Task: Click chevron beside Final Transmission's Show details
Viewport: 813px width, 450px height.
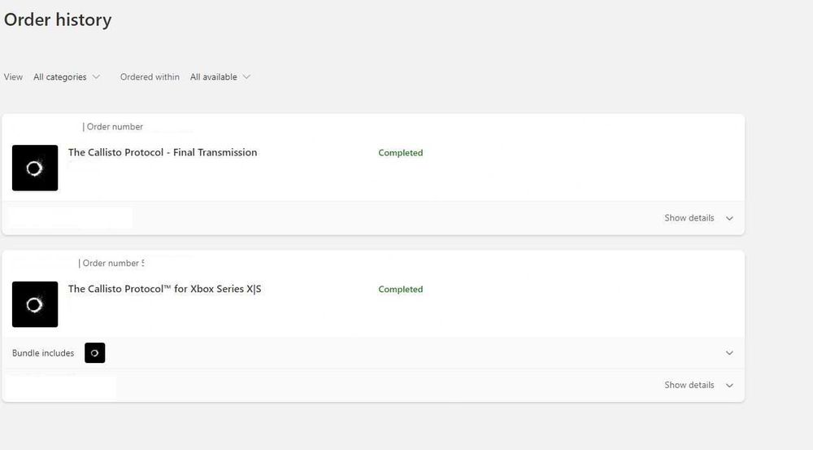Action: click(x=729, y=218)
